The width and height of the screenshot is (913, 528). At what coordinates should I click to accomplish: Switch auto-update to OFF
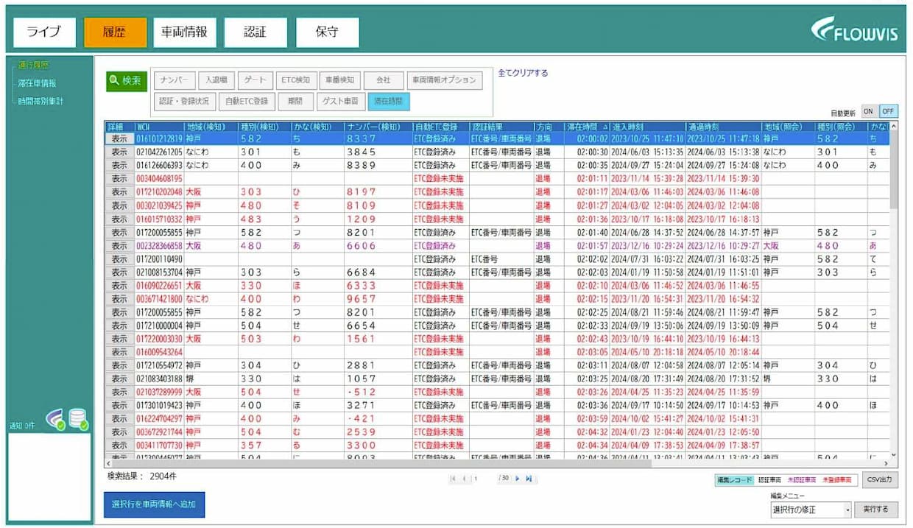[x=889, y=111]
